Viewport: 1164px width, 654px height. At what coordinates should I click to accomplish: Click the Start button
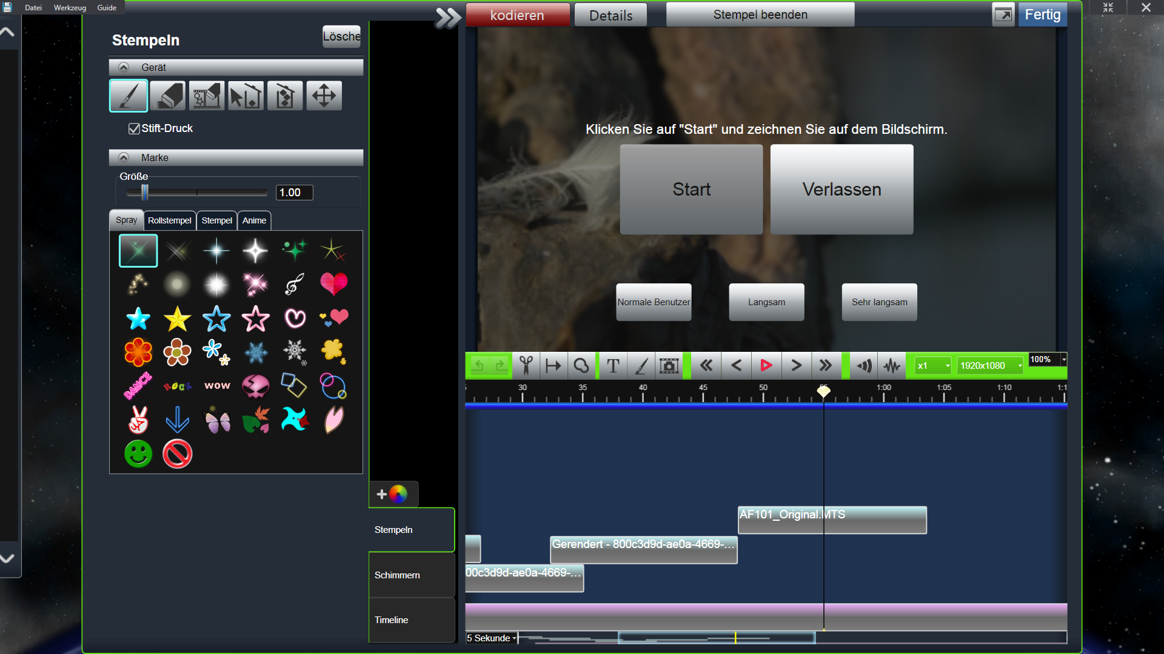(x=691, y=190)
